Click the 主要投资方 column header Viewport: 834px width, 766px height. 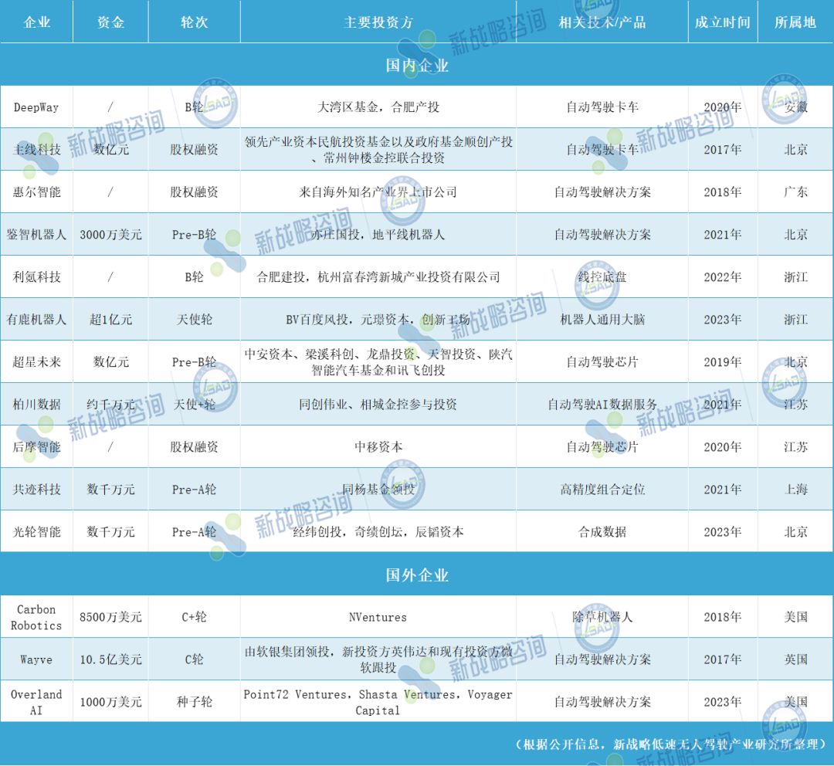tap(378, 22)
